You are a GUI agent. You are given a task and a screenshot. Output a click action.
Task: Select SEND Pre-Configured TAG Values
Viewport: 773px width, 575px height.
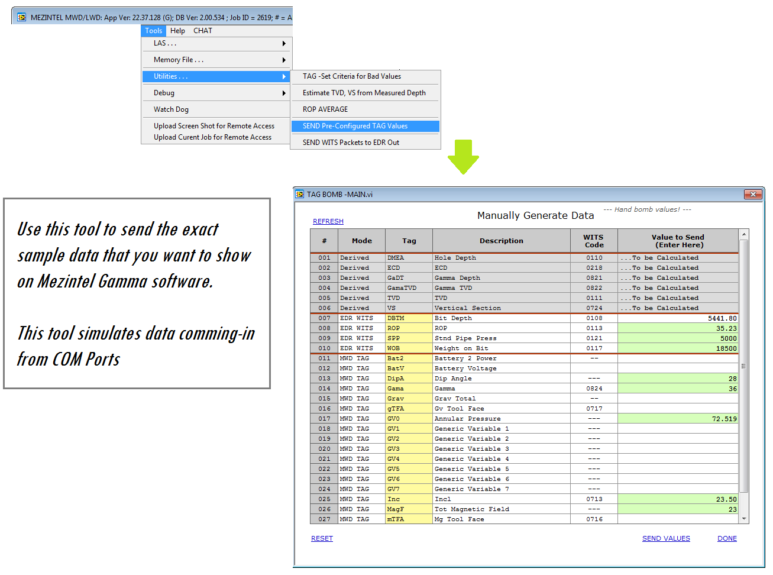pyautogui.click(x=366, y=126)
